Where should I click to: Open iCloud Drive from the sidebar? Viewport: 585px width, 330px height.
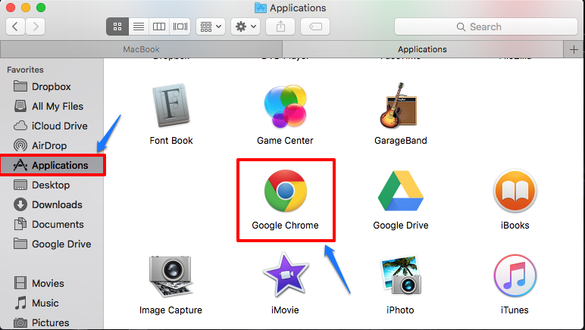click(52, 126)
